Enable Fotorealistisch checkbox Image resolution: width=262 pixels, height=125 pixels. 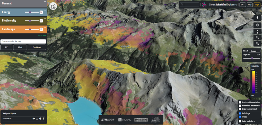(x=240, y=121)
